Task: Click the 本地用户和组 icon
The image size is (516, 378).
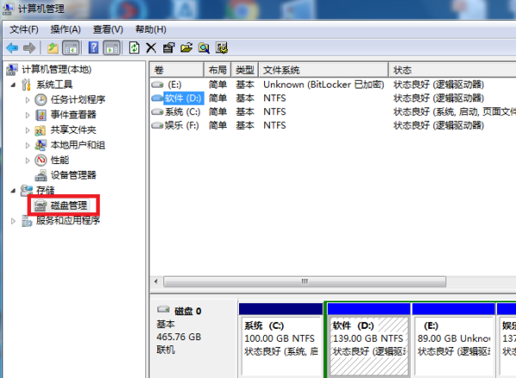Action: coord(40,145)
